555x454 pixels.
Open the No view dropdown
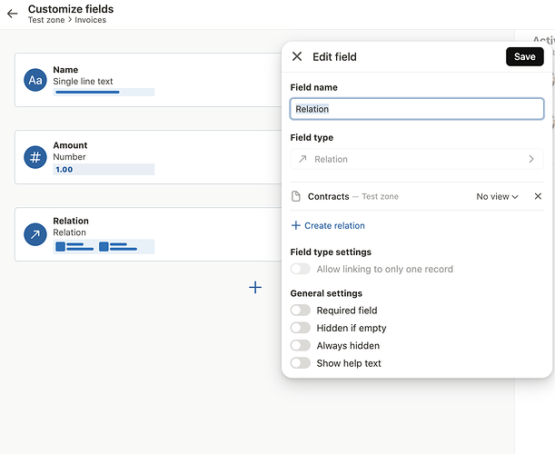(x=497, y=196)
